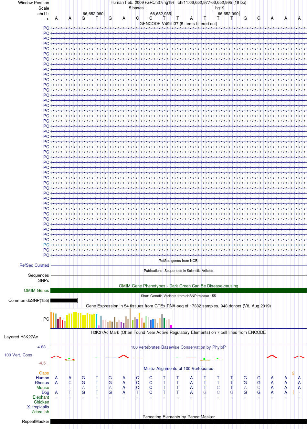Open the H3K27Ac Mark track title
Screen dimensions: 307x429
click(178, 332)
